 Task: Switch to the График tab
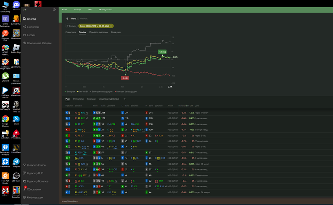click(x=82, y=32)
